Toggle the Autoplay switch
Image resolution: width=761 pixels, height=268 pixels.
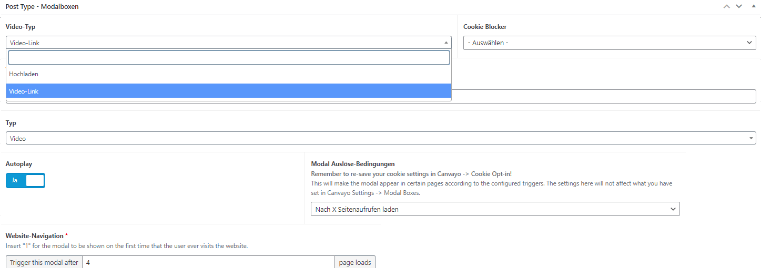(x=25, y=180)
